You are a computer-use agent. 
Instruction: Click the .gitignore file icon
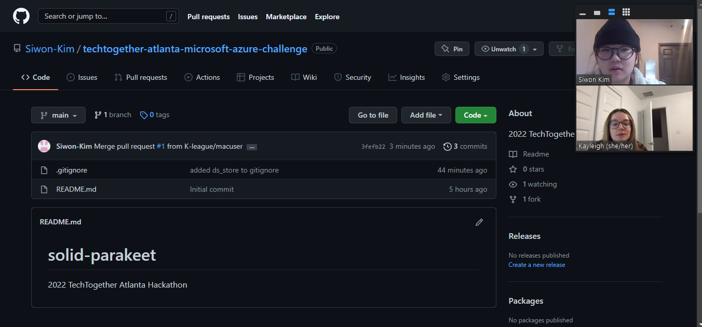pyautogui.click(x=44, y=170)
